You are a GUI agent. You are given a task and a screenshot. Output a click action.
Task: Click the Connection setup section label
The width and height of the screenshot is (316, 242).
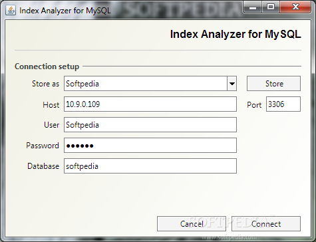tap(47, 66)
